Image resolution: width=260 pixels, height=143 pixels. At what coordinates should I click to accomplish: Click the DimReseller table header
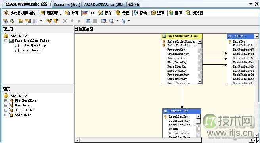click(182, 111)
